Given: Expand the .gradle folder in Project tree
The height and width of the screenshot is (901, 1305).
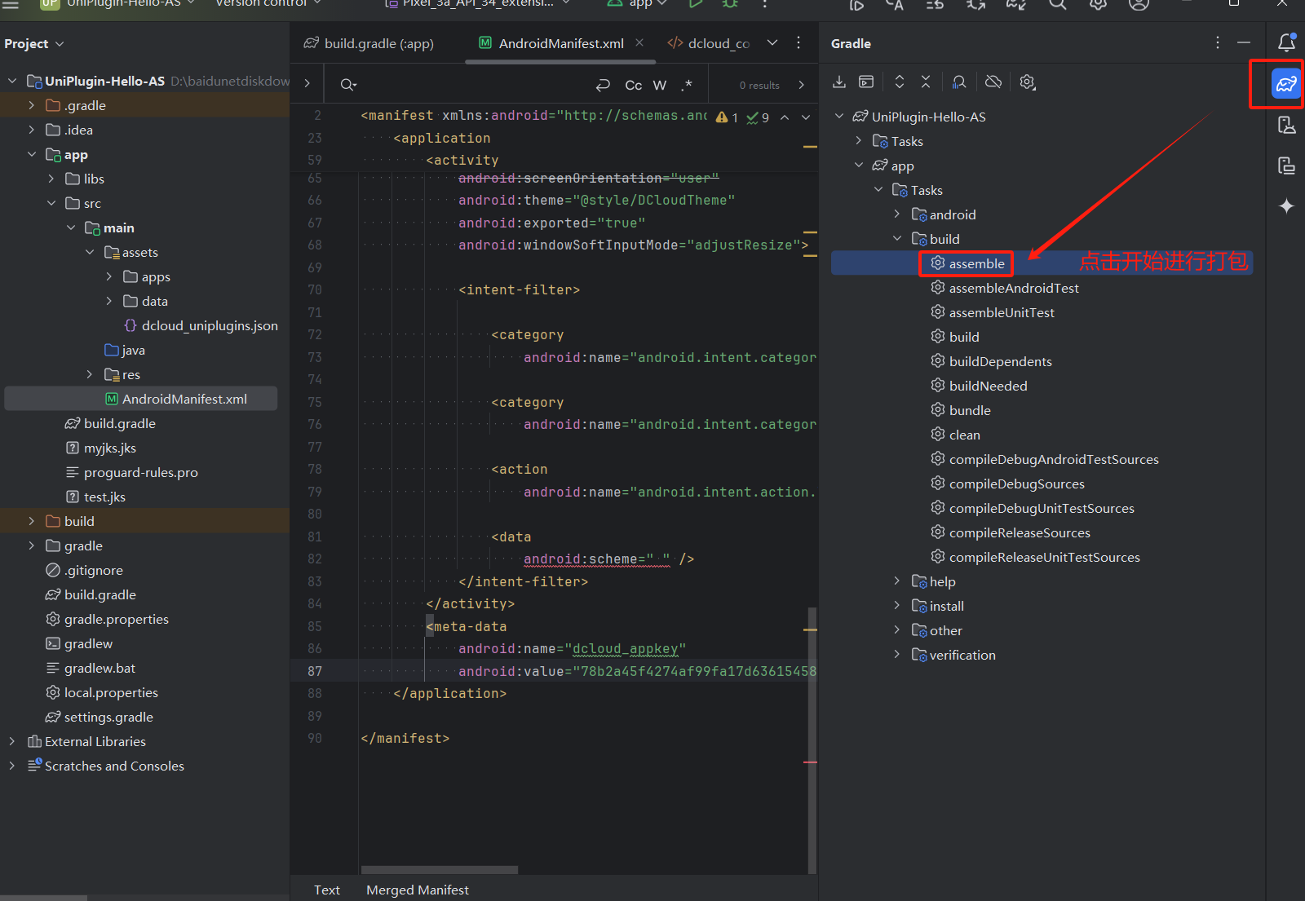Looking at the screenshot, I should tap(31, 105).
